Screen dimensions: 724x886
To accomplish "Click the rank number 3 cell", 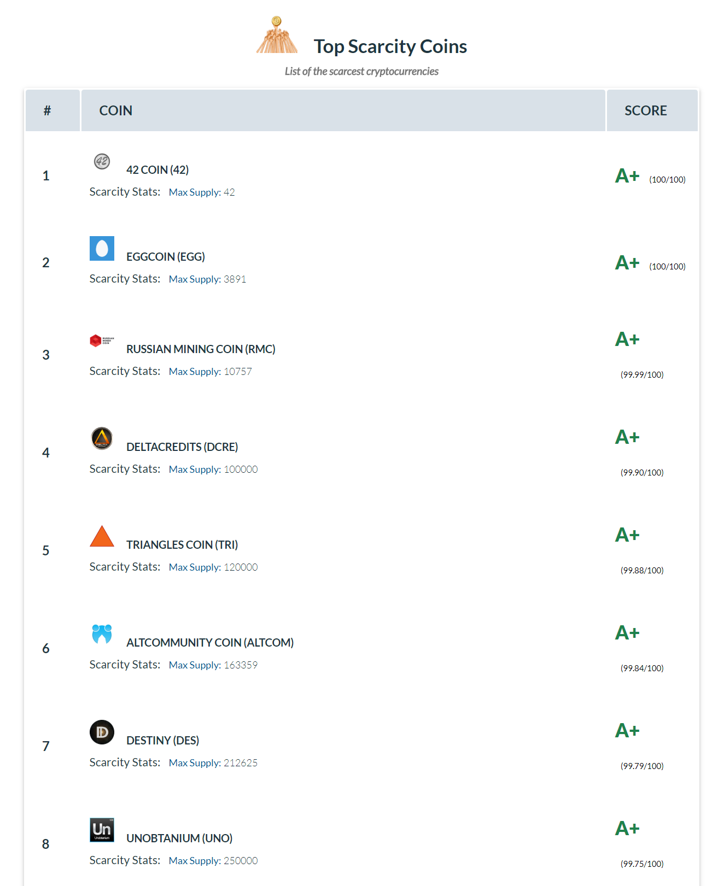I will (46, 355).
